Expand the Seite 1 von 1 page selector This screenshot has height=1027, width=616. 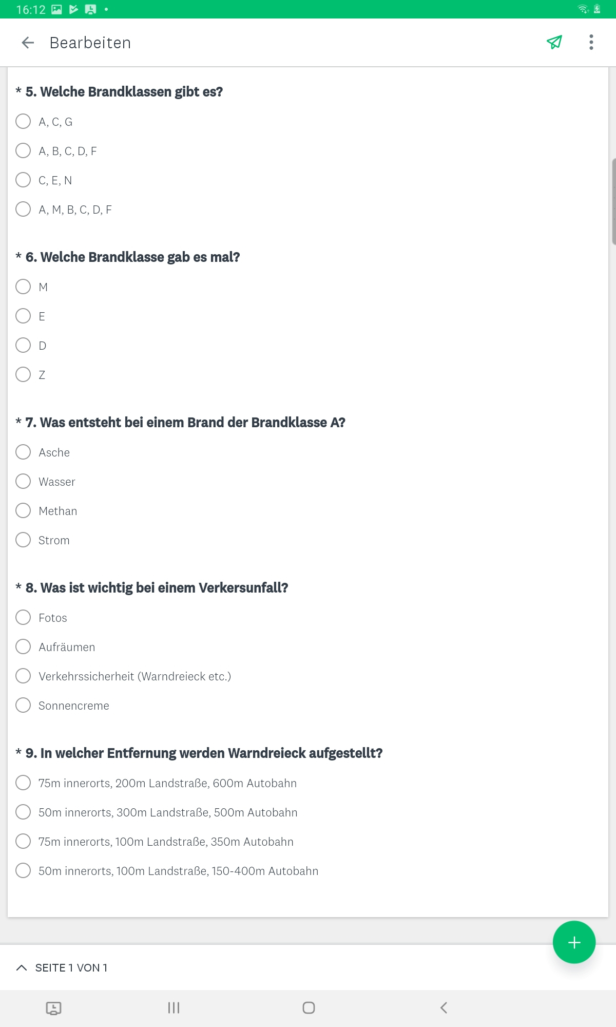pos(22,967)
